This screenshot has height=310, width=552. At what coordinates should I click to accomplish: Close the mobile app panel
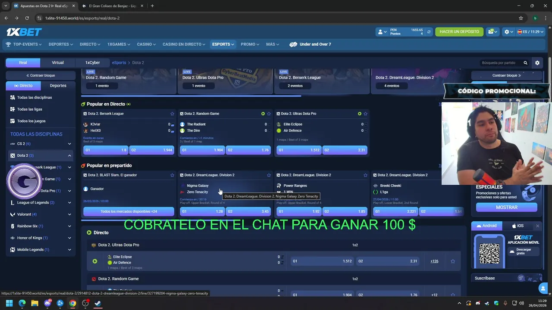click(537, 226)
